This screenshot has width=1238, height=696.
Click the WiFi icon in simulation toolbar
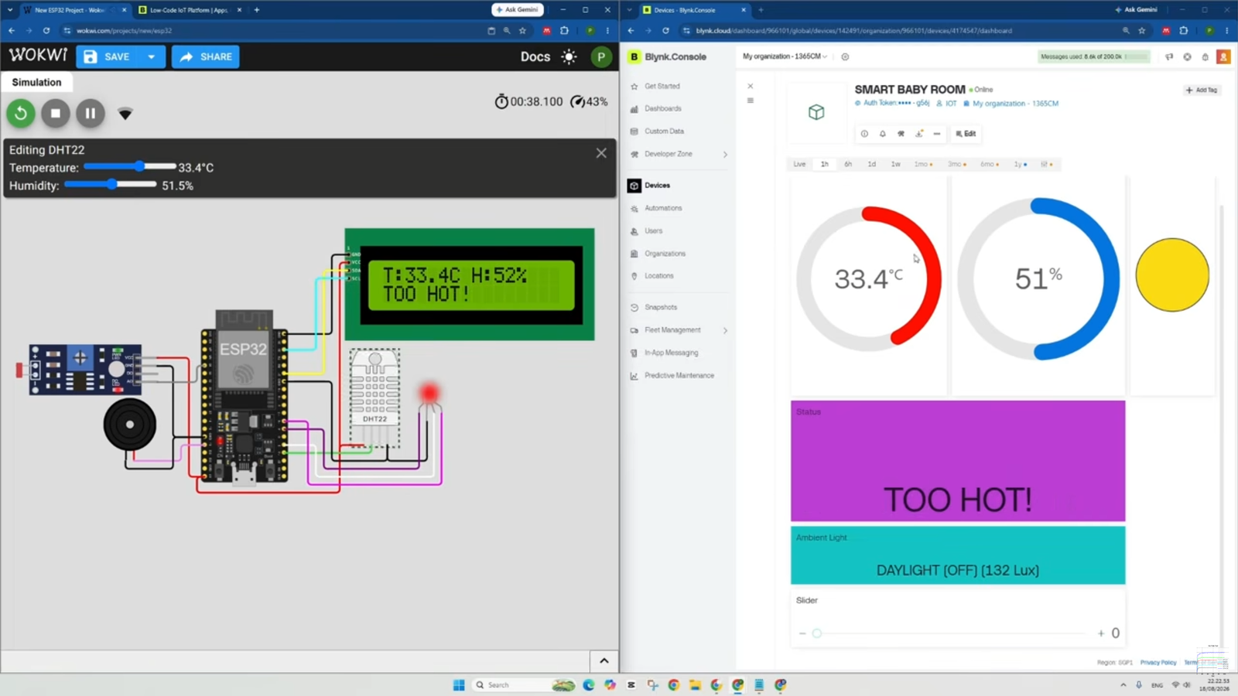[x=125, y=114]
